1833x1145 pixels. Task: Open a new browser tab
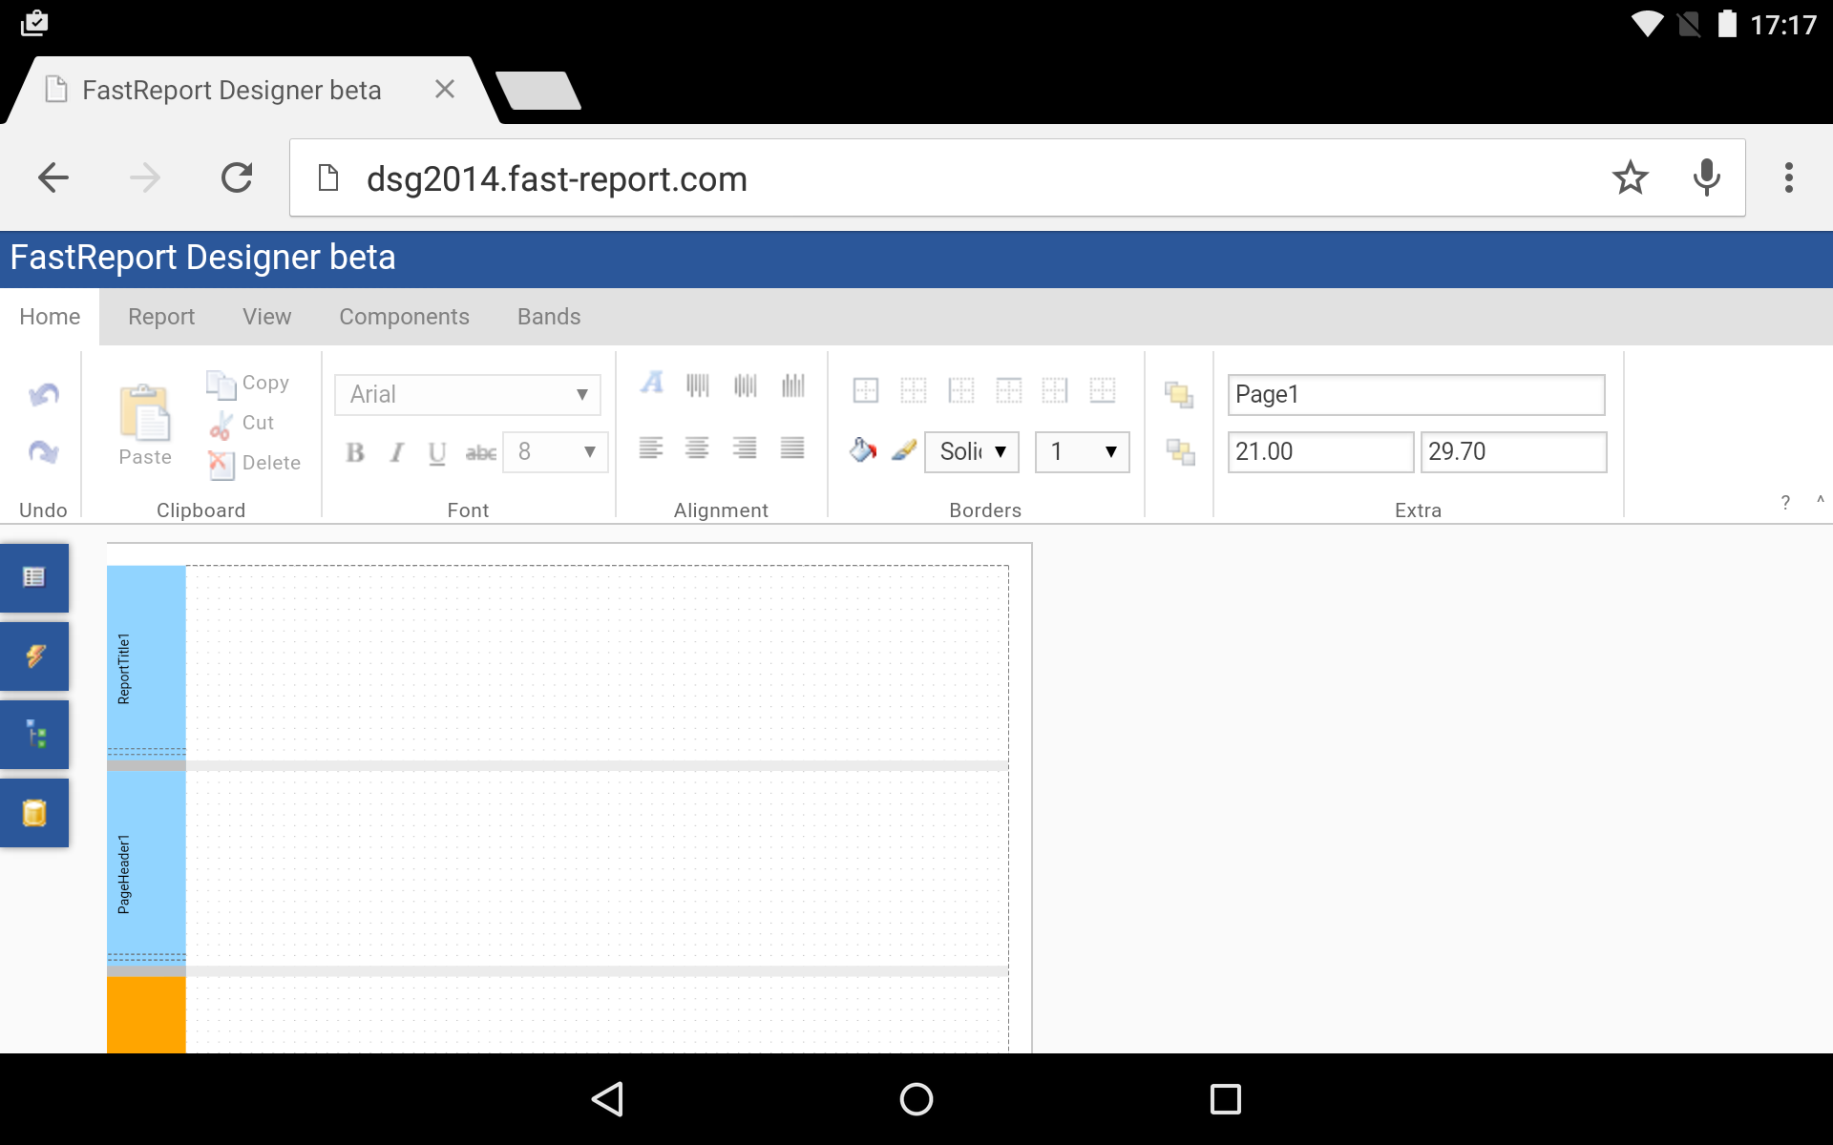538,91
